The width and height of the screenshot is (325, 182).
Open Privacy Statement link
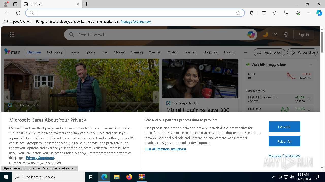coord(40,158)
